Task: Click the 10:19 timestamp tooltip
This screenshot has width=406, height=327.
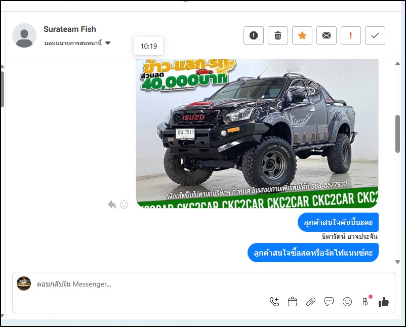Action: [x=149, y=46]
